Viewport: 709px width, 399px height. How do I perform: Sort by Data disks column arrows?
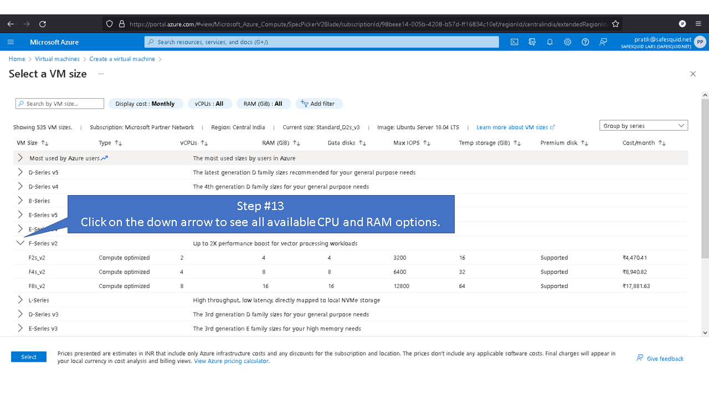tap(362, 143)
